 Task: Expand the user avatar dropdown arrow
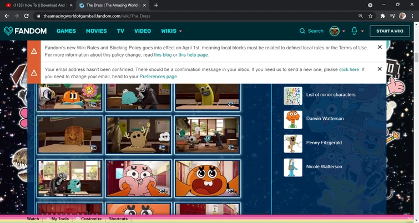click(x=344, y=31)
